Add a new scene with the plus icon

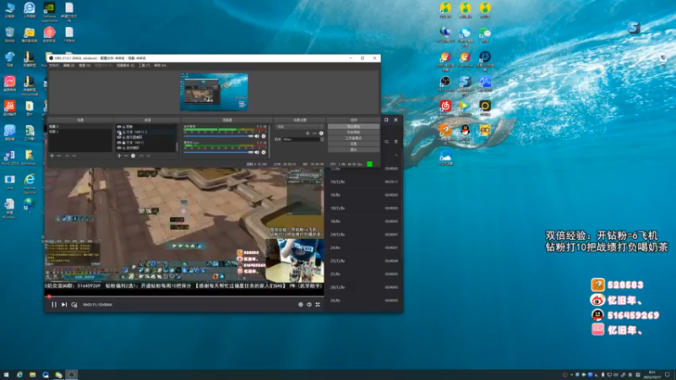52,156
